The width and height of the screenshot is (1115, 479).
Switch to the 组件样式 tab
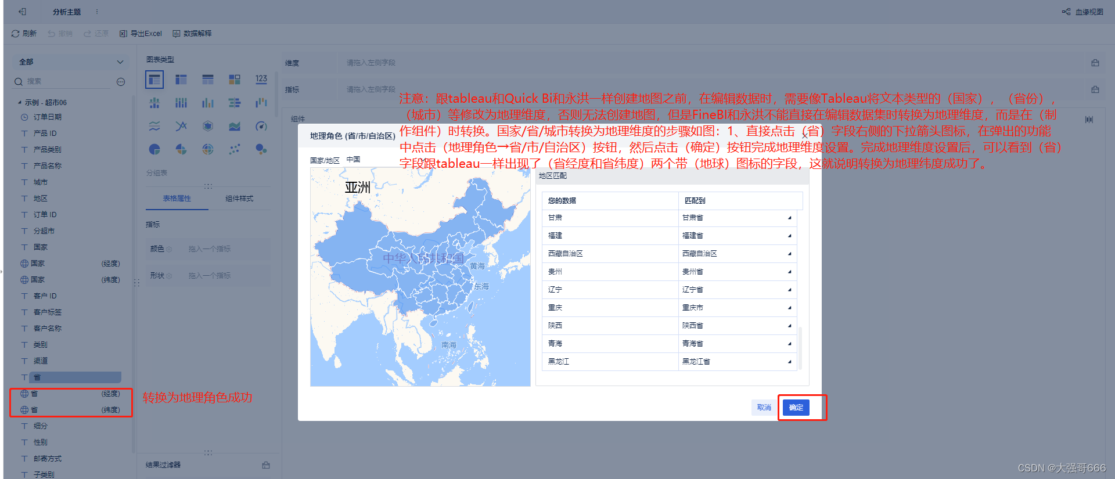(239, 199)
